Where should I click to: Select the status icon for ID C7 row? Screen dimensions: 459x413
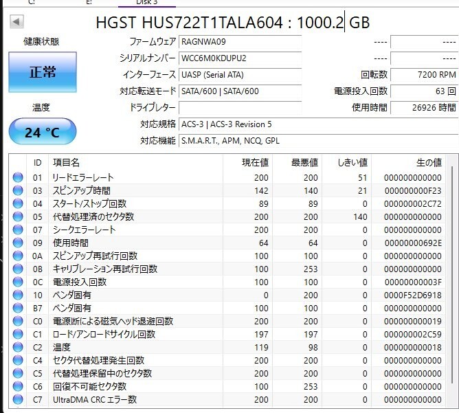pyautogui.click(x=18, y=399)
